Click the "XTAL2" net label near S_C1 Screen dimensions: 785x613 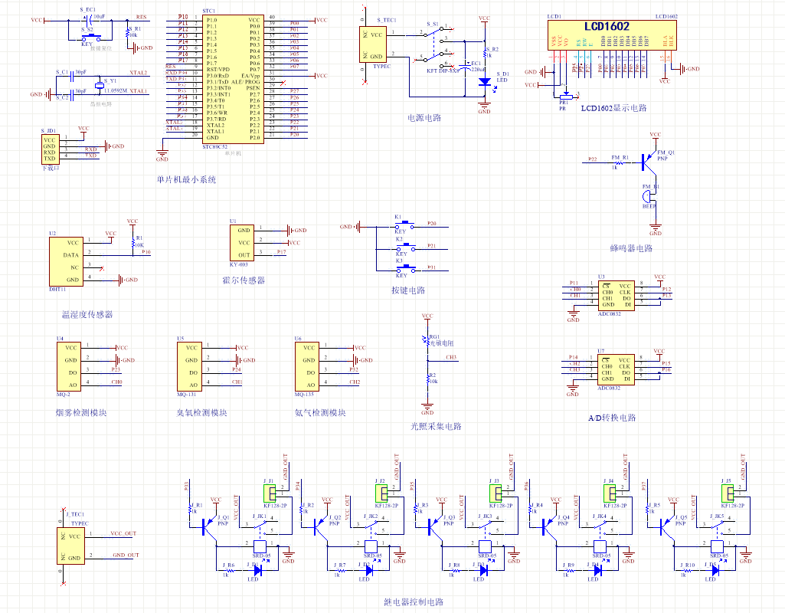138,73
